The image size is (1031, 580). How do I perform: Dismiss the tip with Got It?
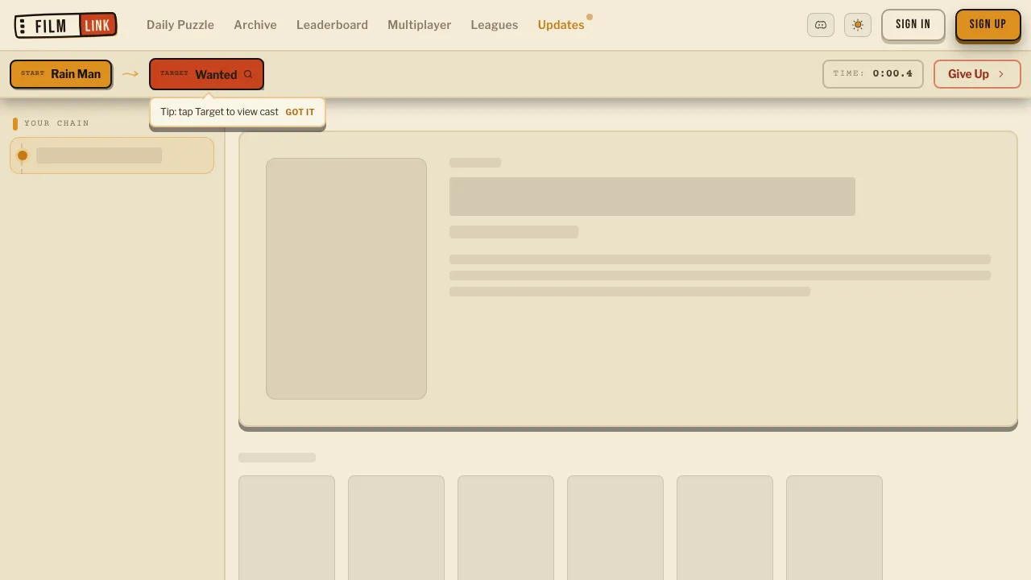tap(300, 112)
